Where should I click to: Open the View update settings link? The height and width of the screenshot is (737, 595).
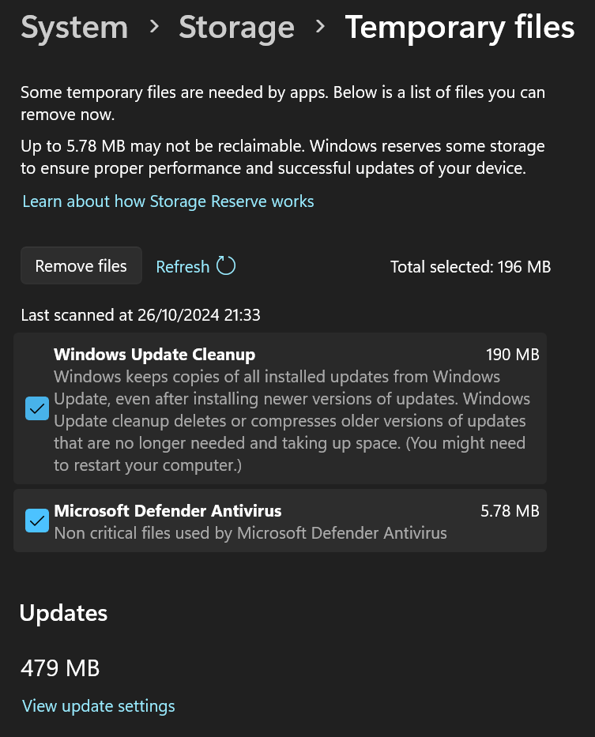coord(98,706)
